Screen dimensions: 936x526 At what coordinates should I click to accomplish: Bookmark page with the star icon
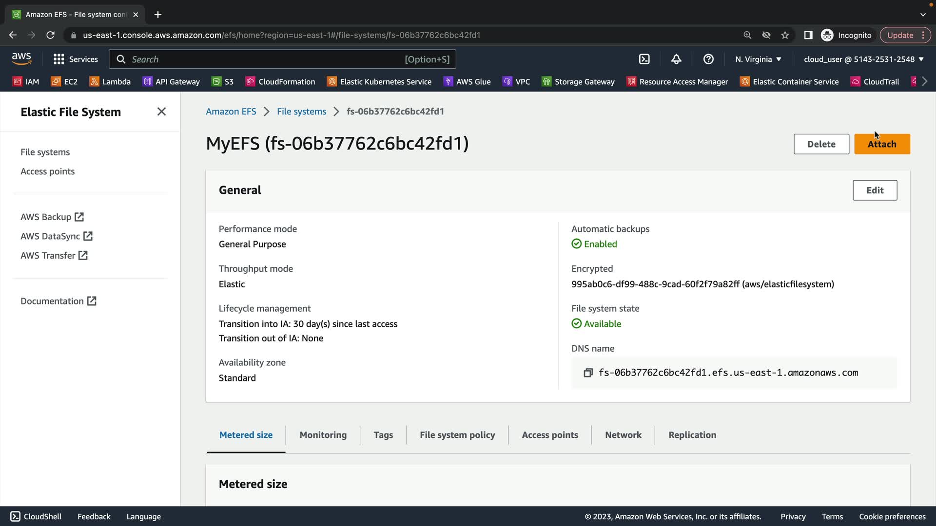coord(785,35)
